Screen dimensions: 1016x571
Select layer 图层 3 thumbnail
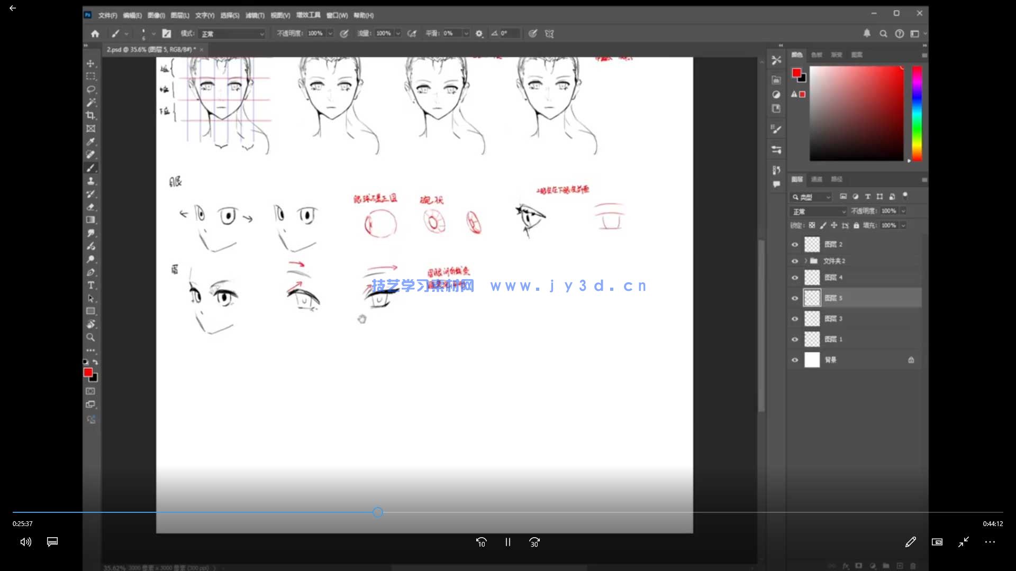pos(812,319)
